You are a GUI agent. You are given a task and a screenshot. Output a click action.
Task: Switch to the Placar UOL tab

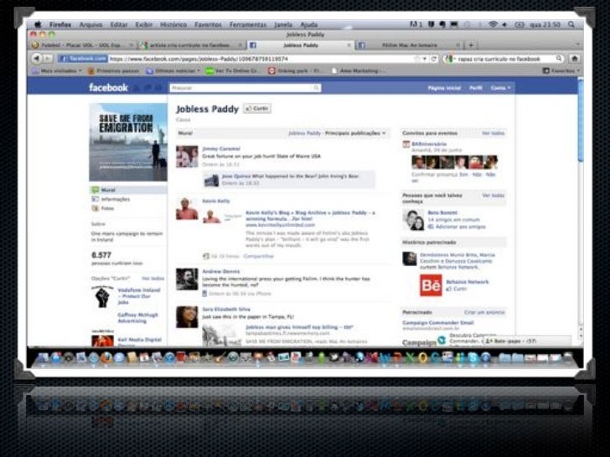(83, 45)
